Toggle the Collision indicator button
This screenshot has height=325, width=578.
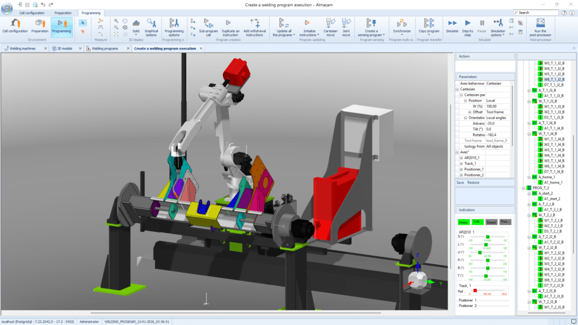[x=478, y=222]
